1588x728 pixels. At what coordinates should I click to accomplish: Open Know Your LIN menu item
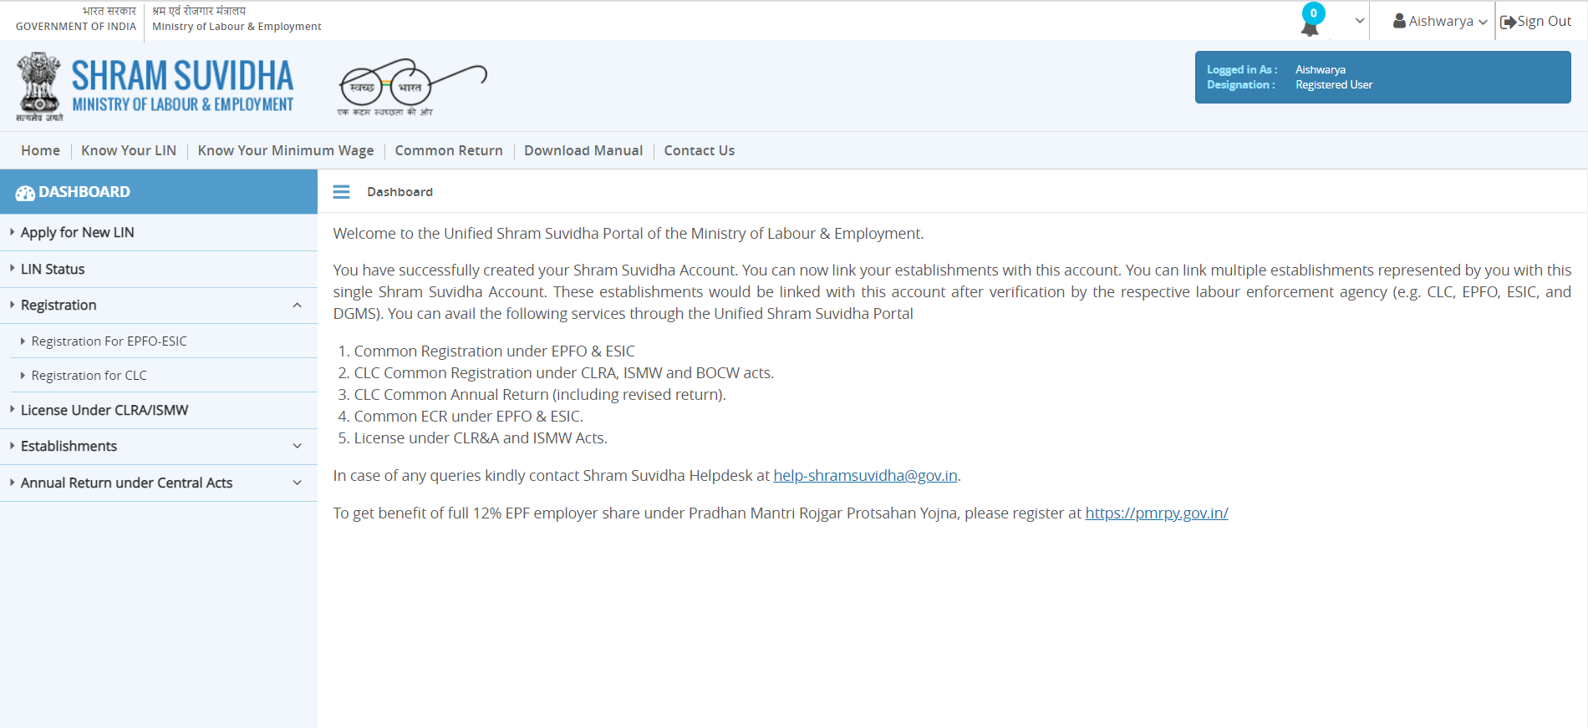[129, 150]
